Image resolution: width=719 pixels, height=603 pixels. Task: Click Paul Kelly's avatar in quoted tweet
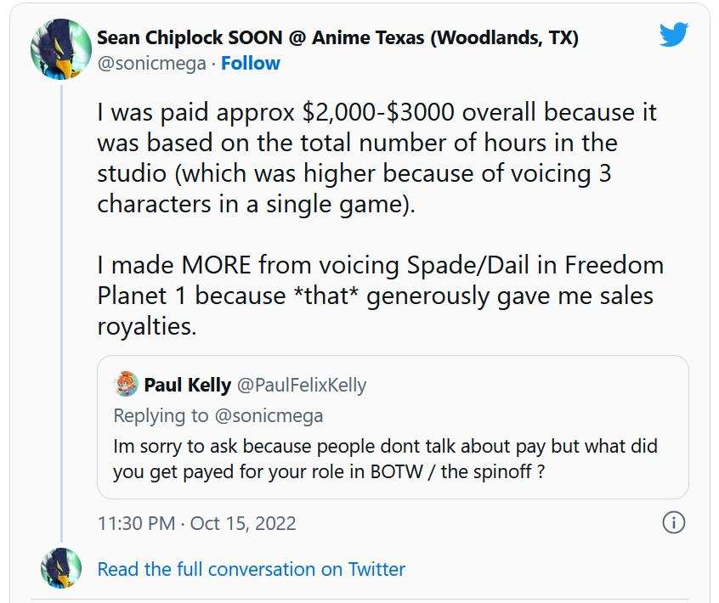click(x=126, y=385)
